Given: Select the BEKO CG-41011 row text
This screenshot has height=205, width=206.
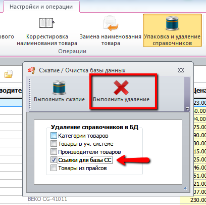Looking at the screenshot, I should click(47, 199).
